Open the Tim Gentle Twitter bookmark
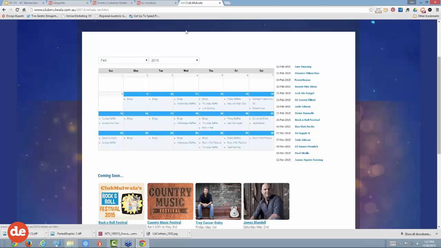 pos(42,16)
